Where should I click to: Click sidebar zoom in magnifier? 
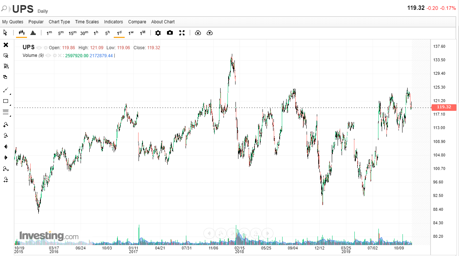6,124
